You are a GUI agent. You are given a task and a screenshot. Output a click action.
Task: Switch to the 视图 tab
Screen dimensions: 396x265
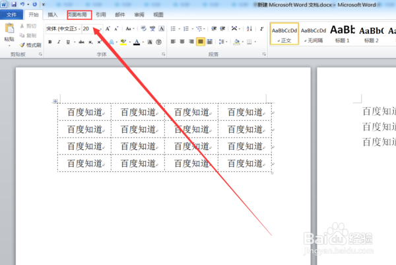click(x=158, y=15)
